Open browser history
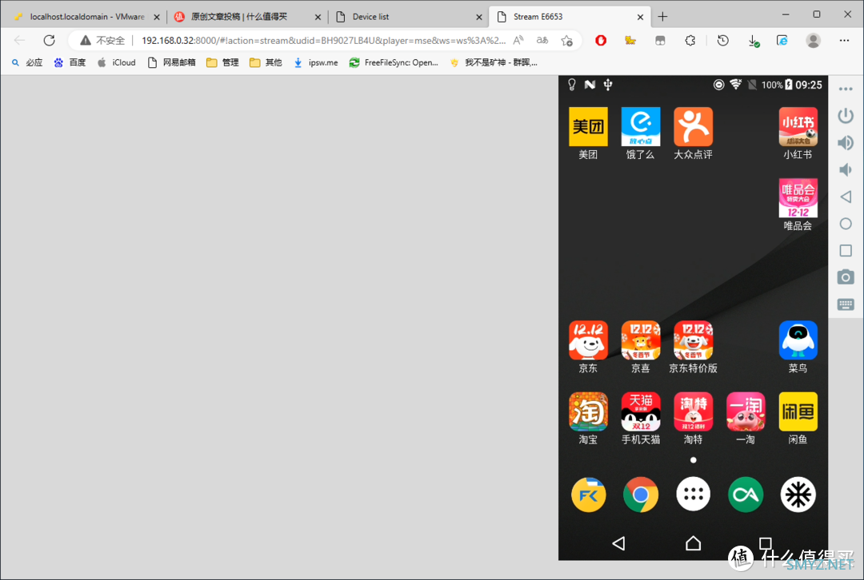The image size is (864, 580). click(723, 40)
